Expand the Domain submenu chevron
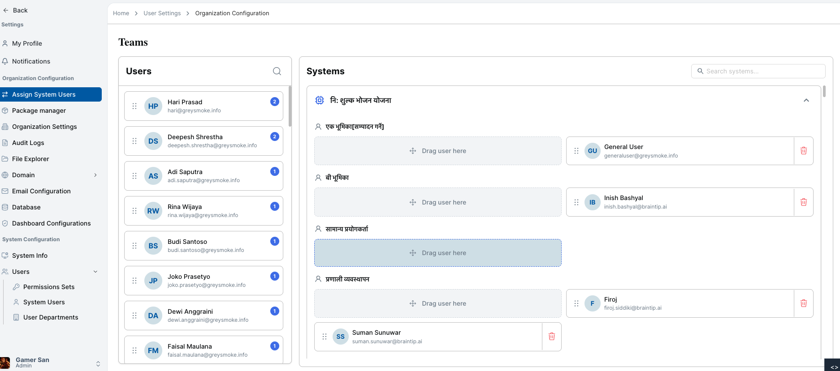The height and width of the screenshot is (371, 840). 95,175
